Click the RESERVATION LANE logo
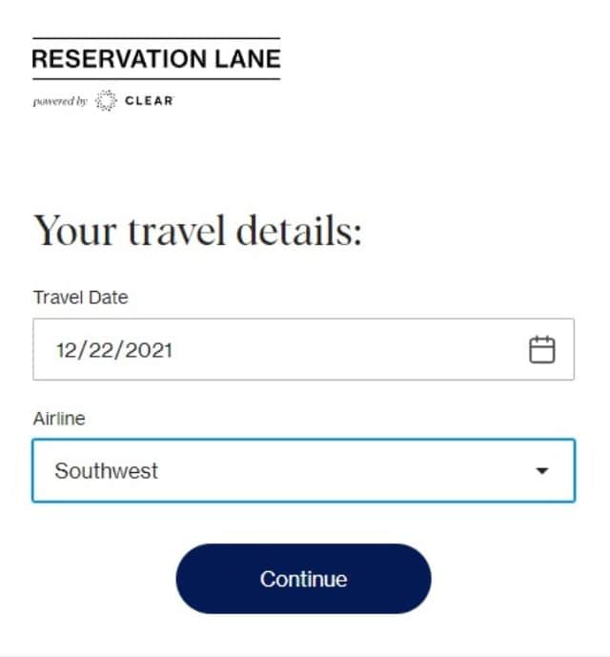610x657 pixels. 156,59
